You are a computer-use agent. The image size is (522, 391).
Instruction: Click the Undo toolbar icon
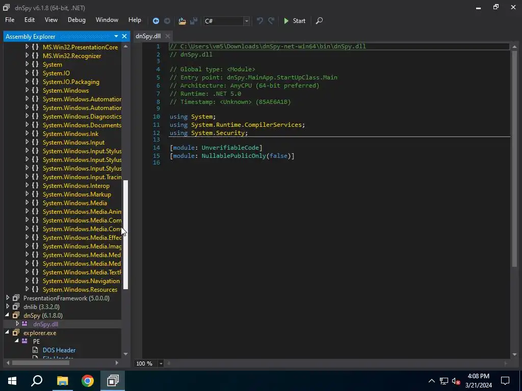tap(259, 20)
